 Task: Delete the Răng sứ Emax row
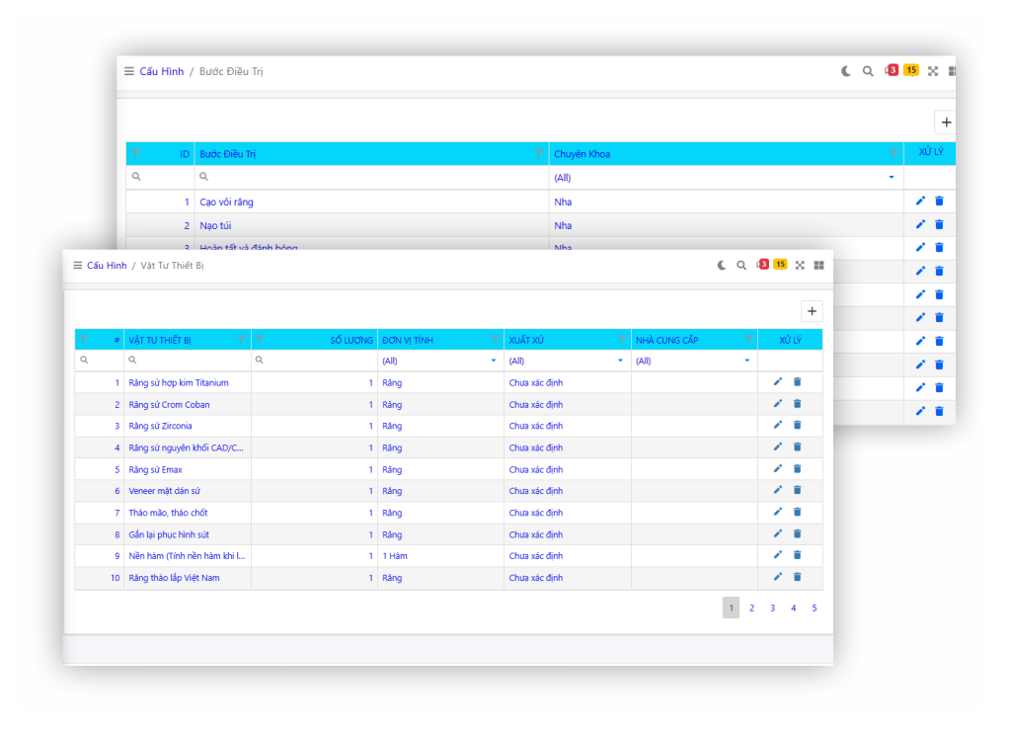point(797,469)
